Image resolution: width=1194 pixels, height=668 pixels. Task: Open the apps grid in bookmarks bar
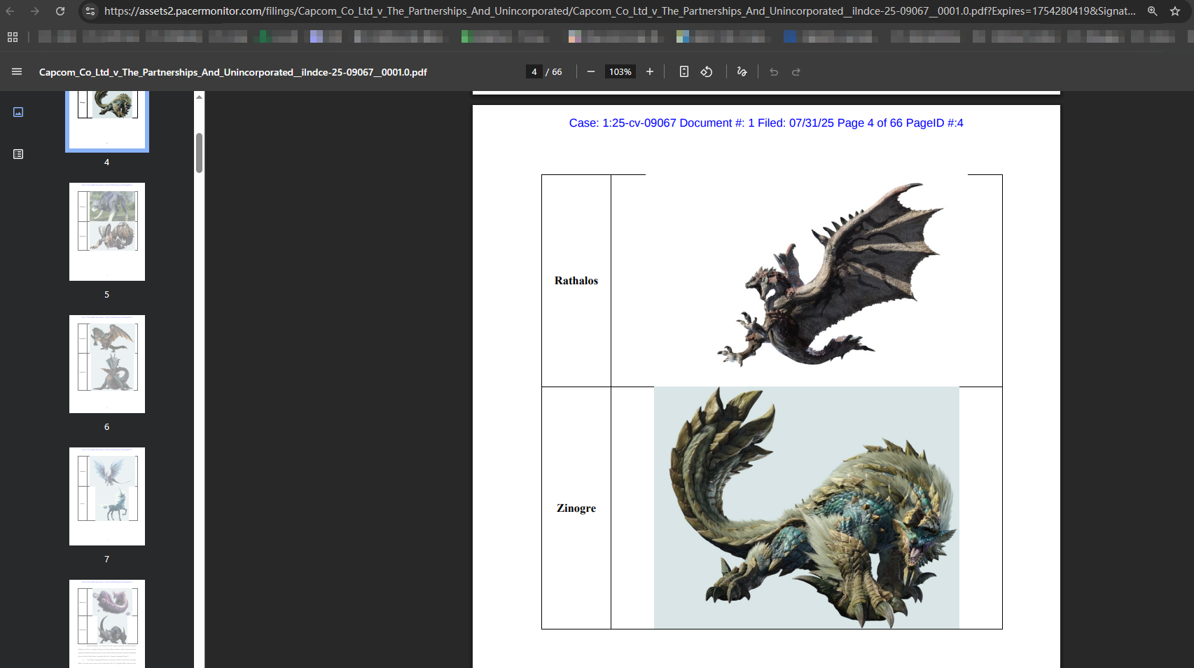pos(13,37)
